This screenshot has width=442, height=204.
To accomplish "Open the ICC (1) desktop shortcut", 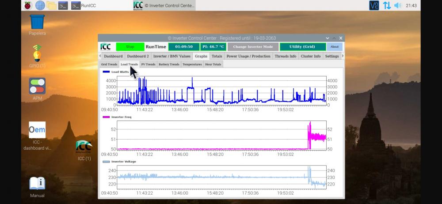I will coord(84,151).
